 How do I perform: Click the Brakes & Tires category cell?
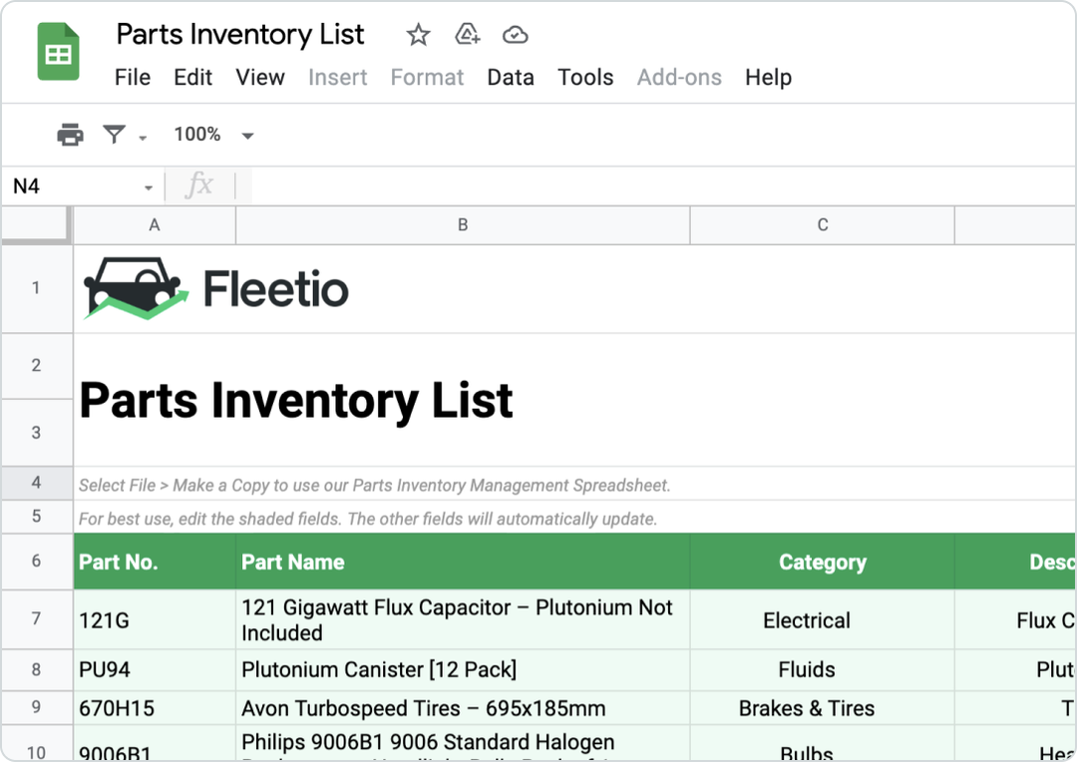click(x=822, y=708)
